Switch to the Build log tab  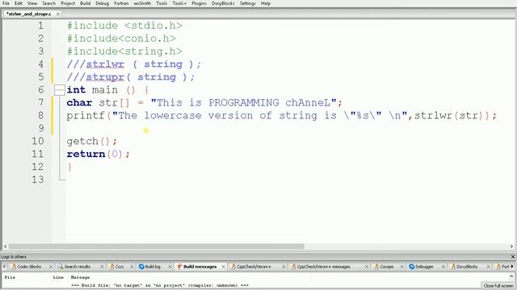(153, 267)
